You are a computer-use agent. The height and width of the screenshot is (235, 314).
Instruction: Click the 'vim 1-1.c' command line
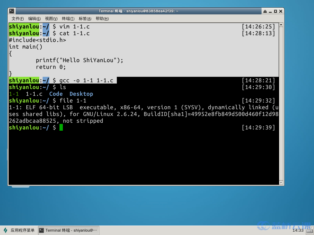coord(75,27)
